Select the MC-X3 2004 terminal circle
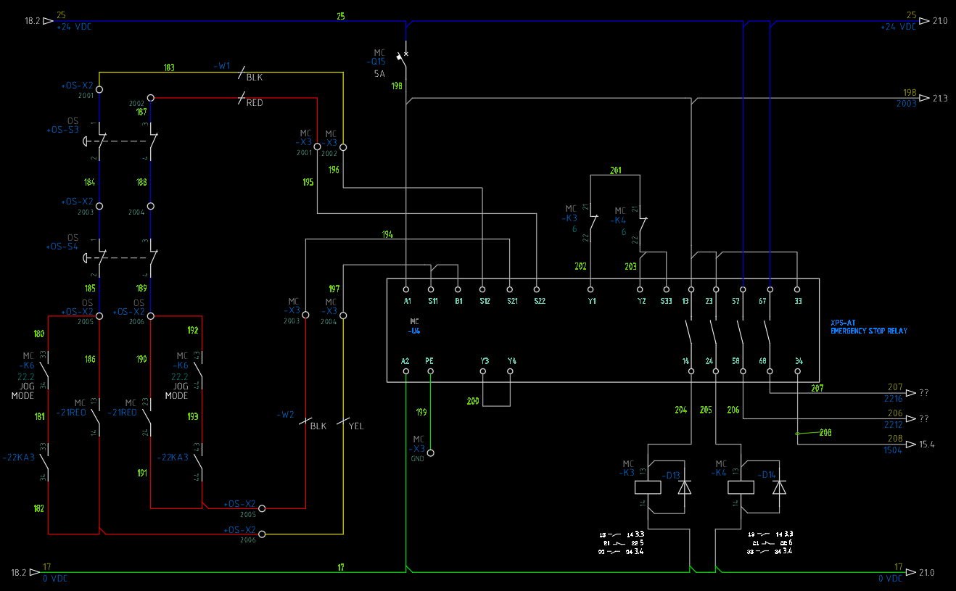 (343, 315)
